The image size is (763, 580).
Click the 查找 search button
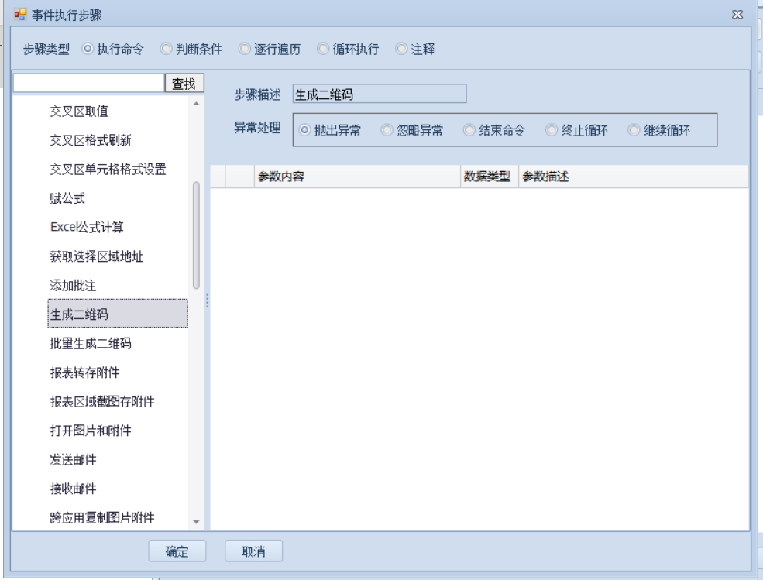click(x=184, y=84)
